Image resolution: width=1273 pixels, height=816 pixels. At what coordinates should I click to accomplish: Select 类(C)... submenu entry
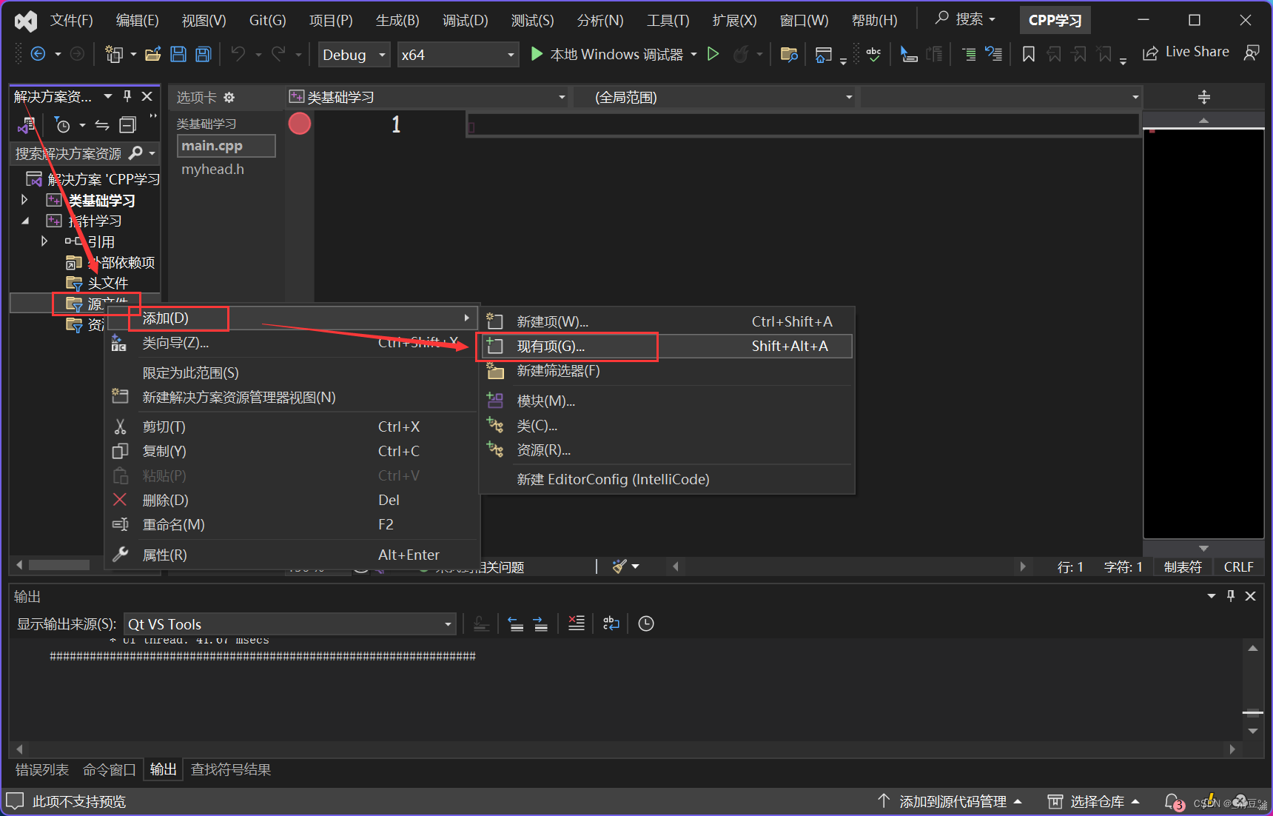(x=667, y=426)
